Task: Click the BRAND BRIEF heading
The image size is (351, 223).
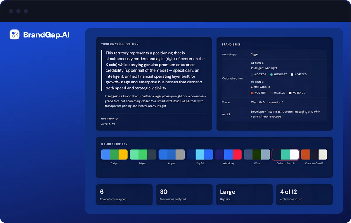Action: coord(231,45)
